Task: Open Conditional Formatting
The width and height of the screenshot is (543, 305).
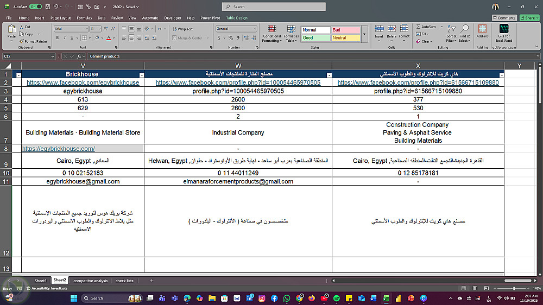Action: (x=272, y=34)
